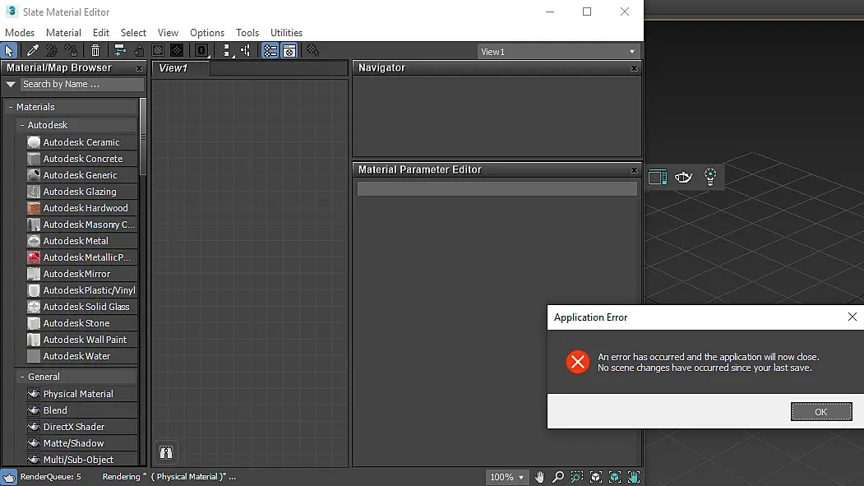The image size is (864, 486).
Task: Click Move Children toolbar icon
Action: [x=119, y=51]
